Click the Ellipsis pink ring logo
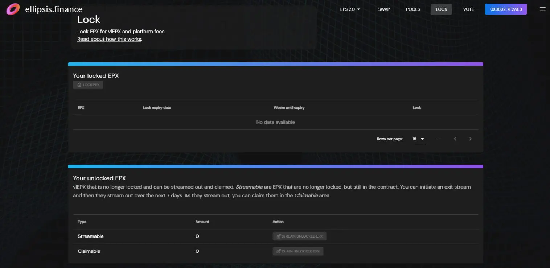 (x=13, y=9)
